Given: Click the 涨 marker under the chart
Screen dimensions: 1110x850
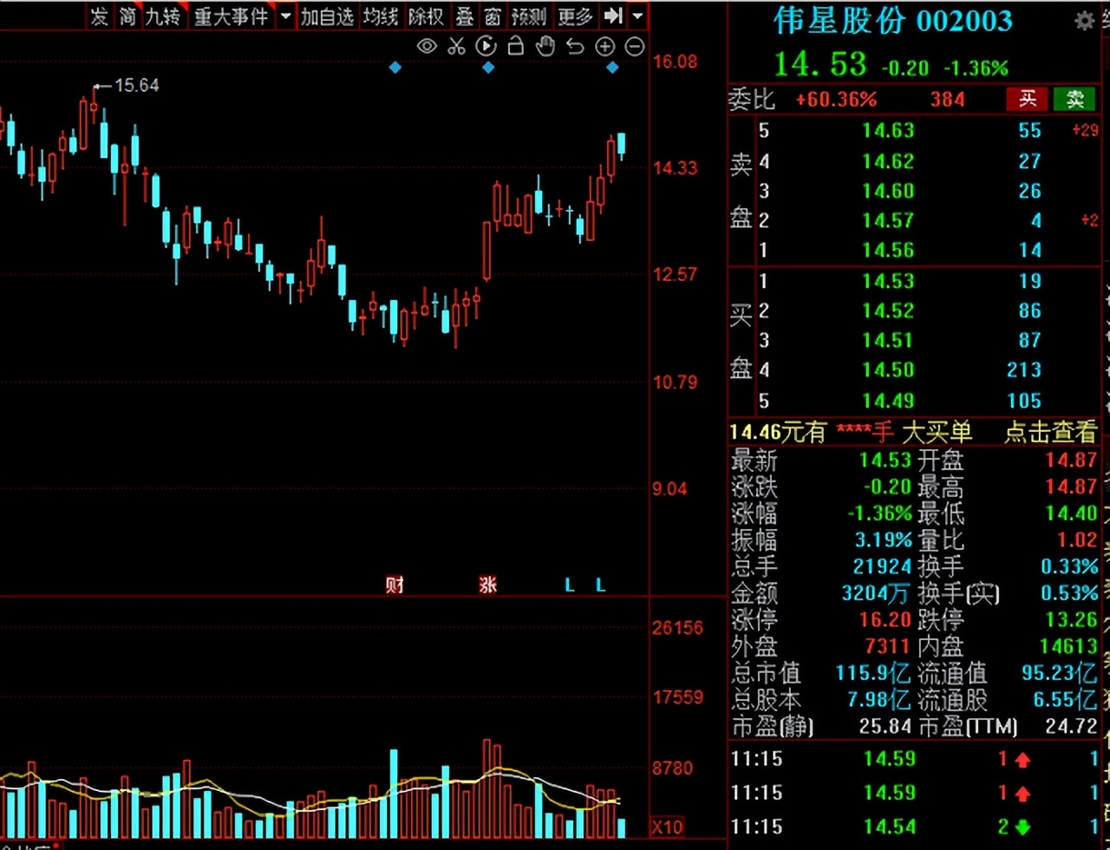Looking at the screenshot, I should pyautogui.click(x=488, y=585).
